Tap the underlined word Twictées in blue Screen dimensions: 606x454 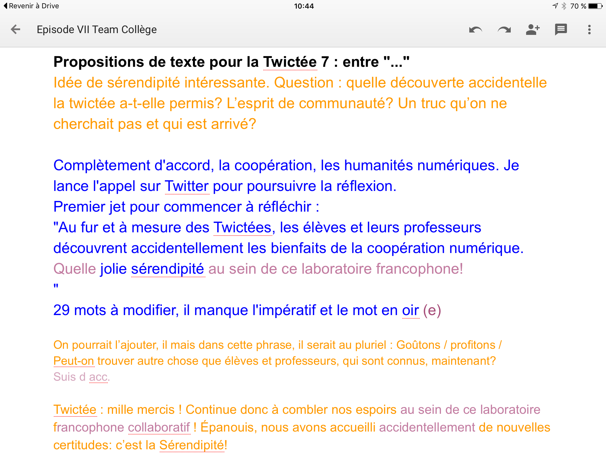tap(242, 228)
